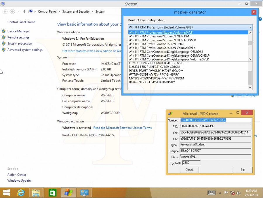
Task: Select ProfessionalStudentN OEM:NONSLP entry
Action: 188,40
